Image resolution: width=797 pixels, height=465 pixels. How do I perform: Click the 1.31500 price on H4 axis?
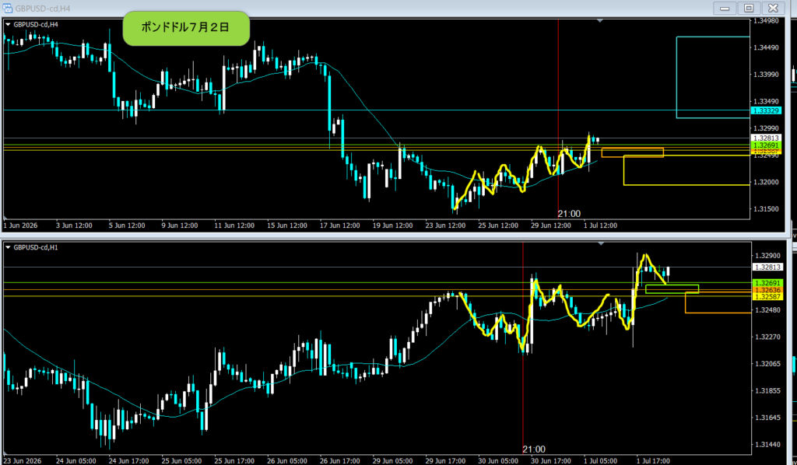[x=766, y=209]
